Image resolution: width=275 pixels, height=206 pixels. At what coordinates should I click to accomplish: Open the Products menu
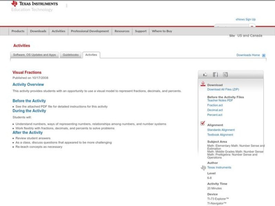tap(18, 31)
